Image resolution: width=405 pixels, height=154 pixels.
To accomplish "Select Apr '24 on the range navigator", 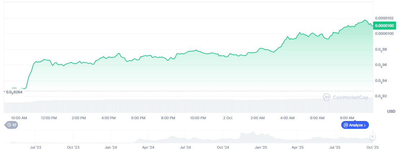I will (148, 148).
